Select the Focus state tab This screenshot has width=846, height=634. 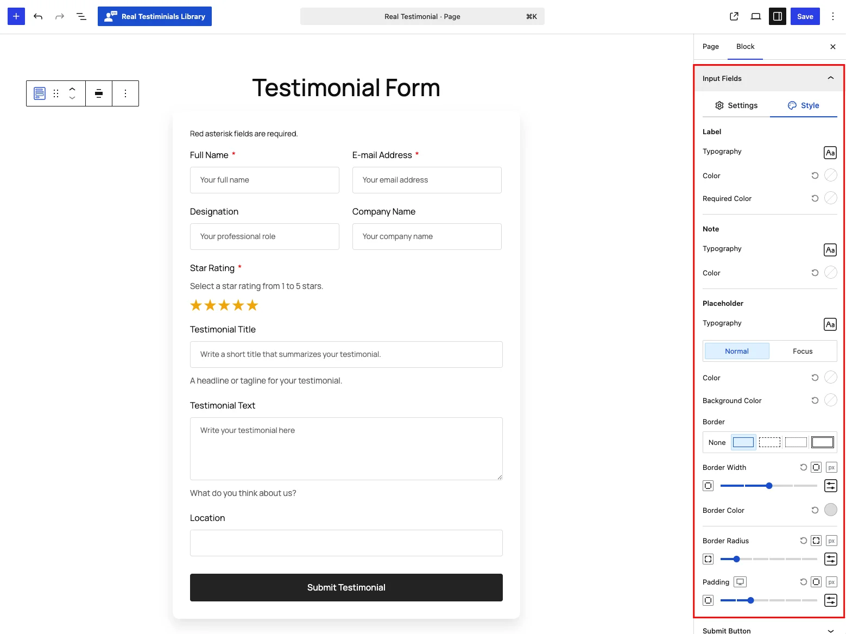pos(803,351)
